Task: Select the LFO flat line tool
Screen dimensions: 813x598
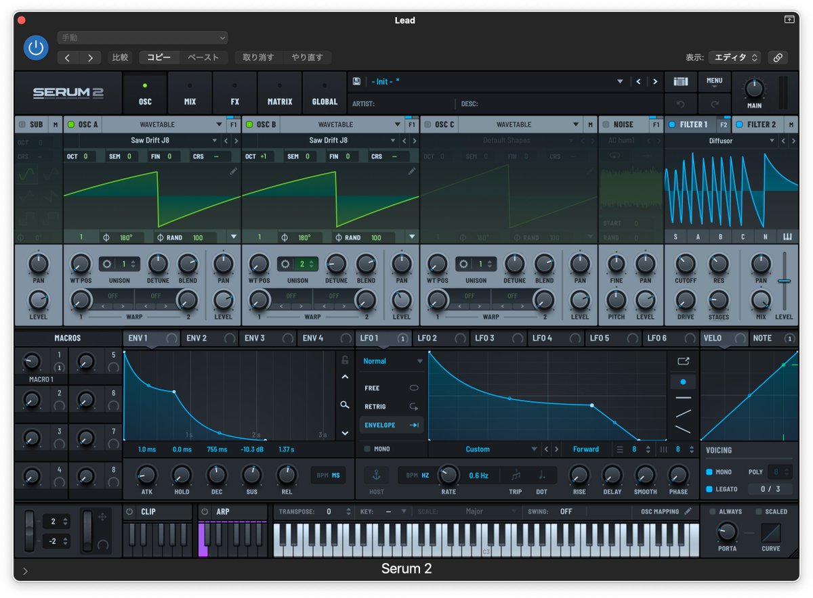Action: 683,398
